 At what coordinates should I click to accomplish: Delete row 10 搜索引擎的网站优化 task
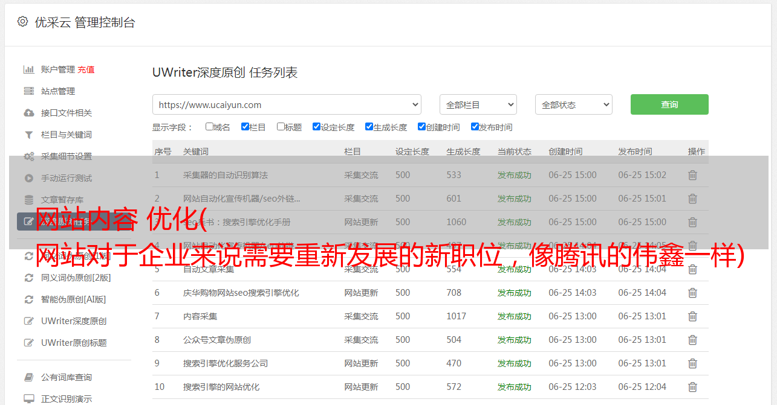pyautogui.click(x=692, y=387)
